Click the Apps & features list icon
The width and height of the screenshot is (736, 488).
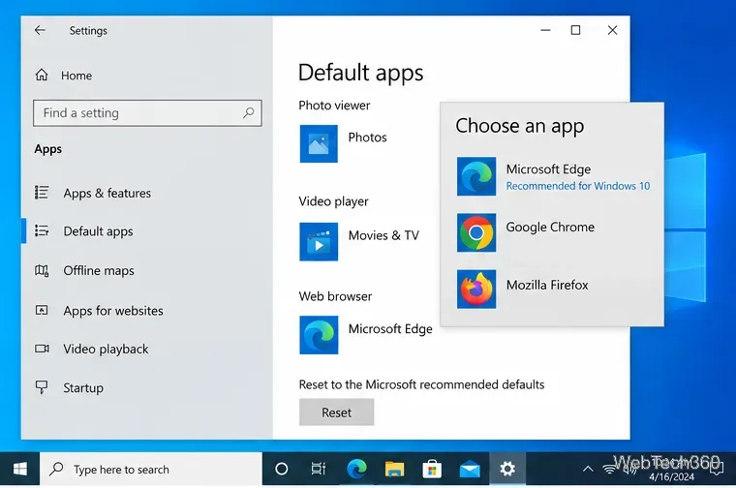point(42,193)
